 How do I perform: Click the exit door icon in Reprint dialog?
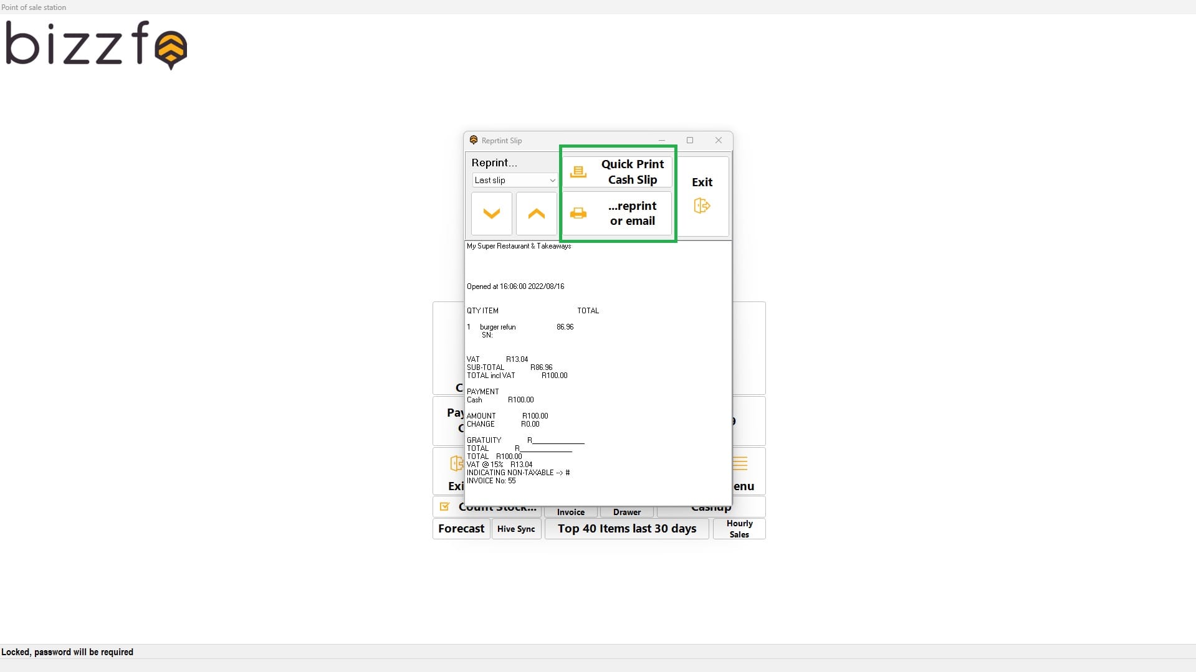(x=702, y=206)
